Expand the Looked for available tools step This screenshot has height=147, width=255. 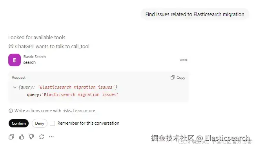37,38
